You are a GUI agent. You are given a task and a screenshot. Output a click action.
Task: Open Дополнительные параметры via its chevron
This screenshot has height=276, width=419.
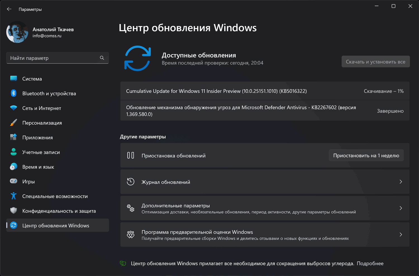401,208
